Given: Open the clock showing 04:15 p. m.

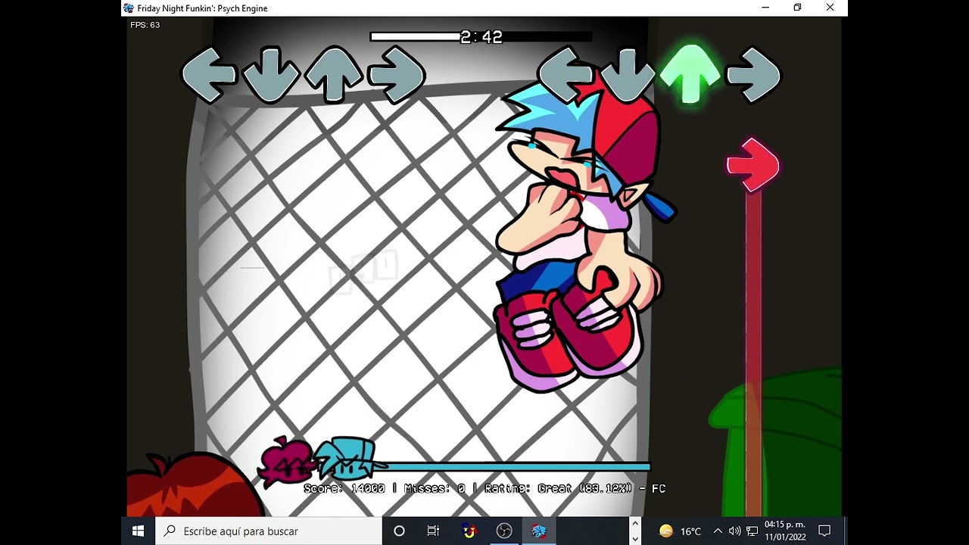Looking at the screenshot, I should [785, 531].
